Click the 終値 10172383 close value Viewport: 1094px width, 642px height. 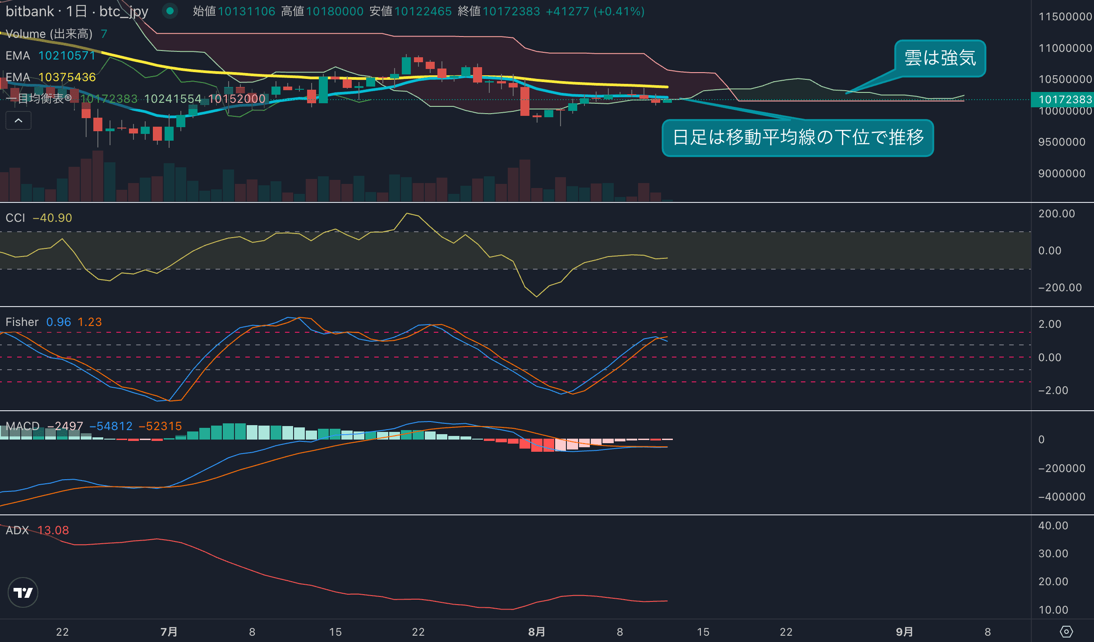(x=499, y=11)
